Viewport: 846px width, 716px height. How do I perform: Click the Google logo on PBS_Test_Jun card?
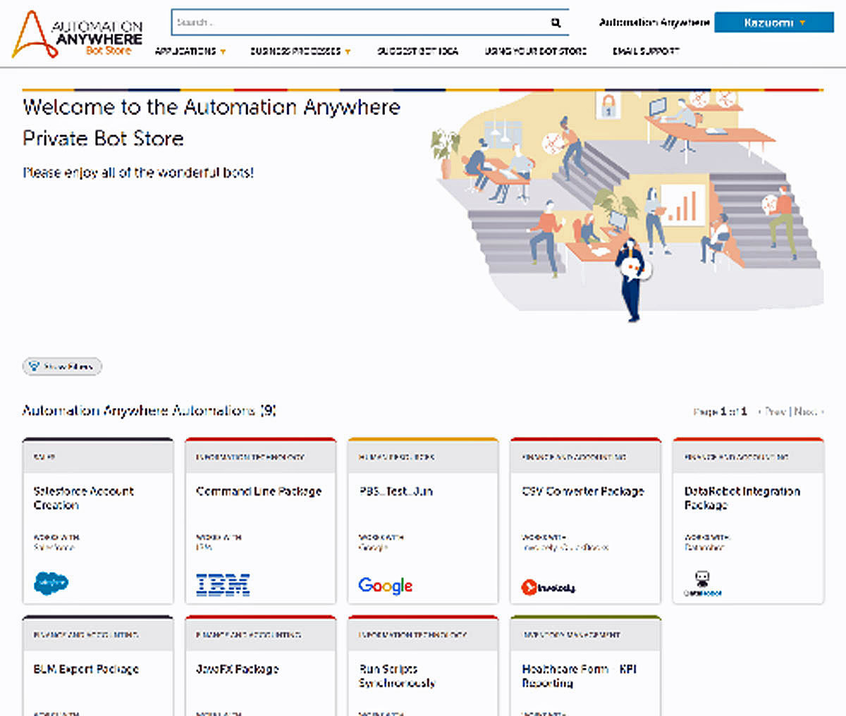coord(385,586)
